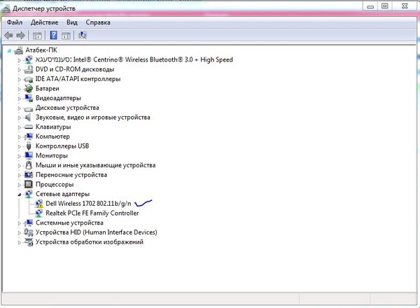Click the Bluetooth device category icon

pyautogui.click(x=29, y=59)
